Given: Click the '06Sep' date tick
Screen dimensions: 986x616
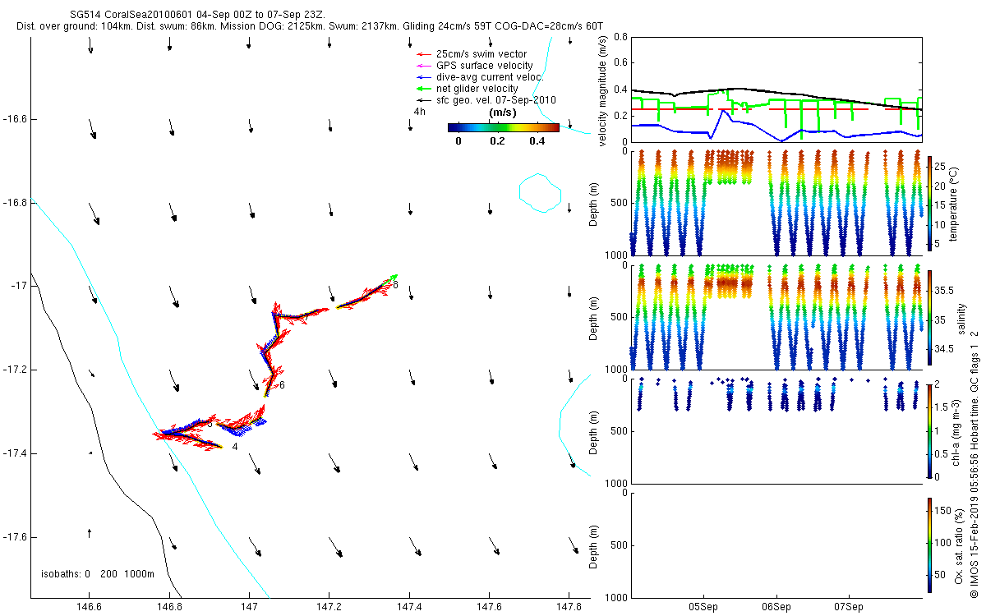Looking at the screenshot, I should click(x=776, y=606).
